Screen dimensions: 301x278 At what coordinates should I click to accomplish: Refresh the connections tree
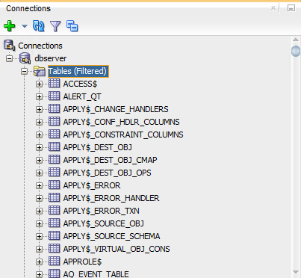[39, 26]
